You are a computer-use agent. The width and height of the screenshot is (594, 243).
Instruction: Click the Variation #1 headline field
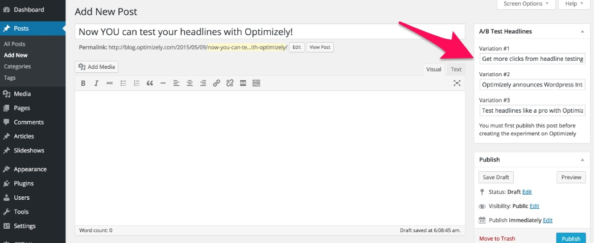tap(532, 59)
